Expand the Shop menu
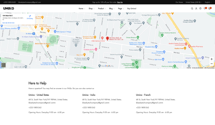 click(x=91, y=8)
